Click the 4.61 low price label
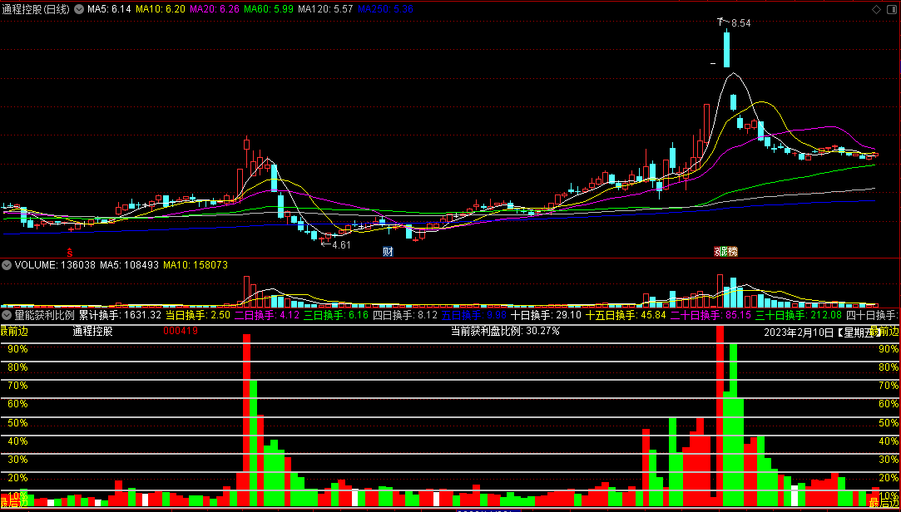Viewport: 901px width, 512px height. point(341,244)
